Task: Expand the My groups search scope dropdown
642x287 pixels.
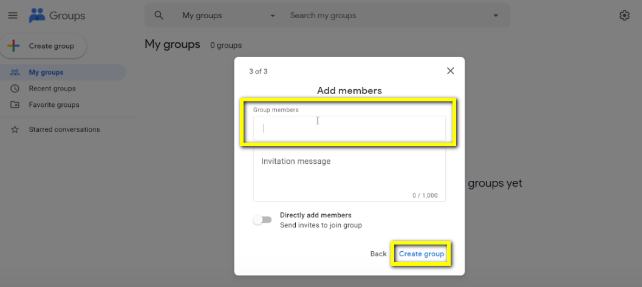Action: (x=273, y=16)
